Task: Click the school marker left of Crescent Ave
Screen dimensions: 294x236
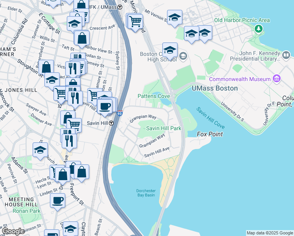Action: (x=74, y=24)
